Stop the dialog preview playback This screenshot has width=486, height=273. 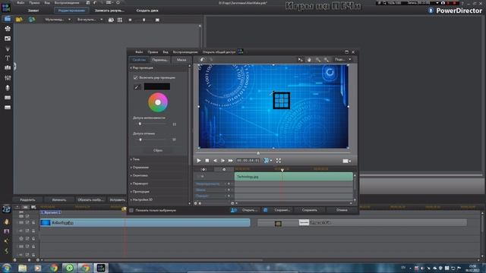click(207, 160)
